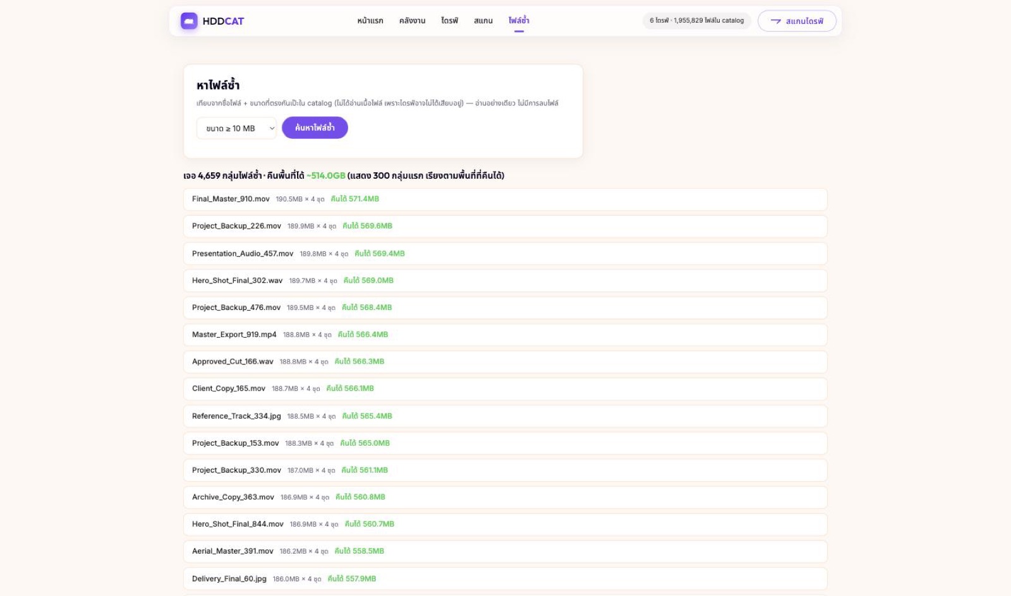Open the ขนาด ≥ 10 MB size dropdown
This screenshot has height=596, width=1011.
coord(236,128)
